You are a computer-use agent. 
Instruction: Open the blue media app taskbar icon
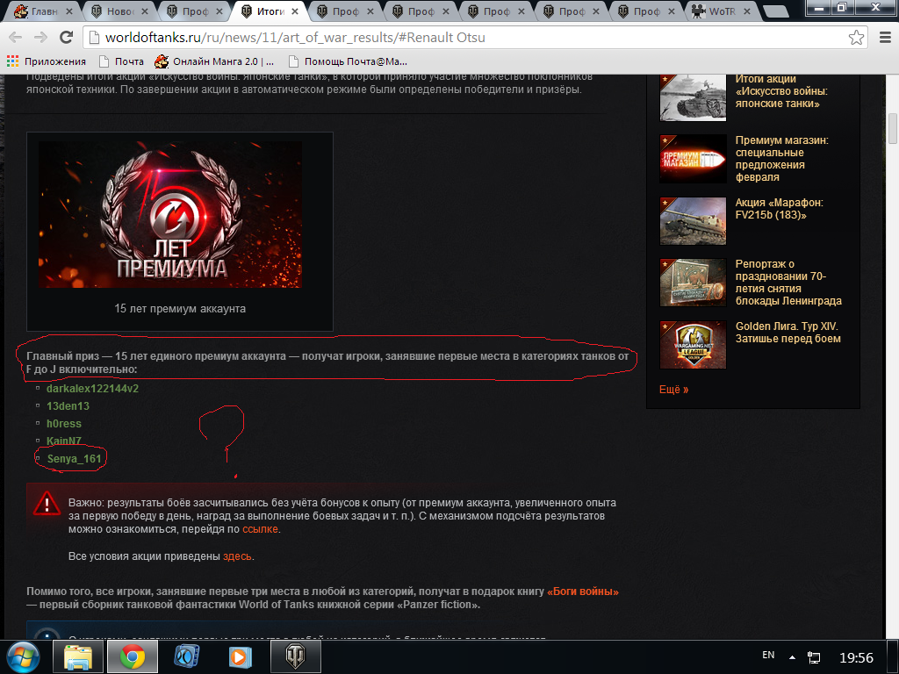point(186,656)
